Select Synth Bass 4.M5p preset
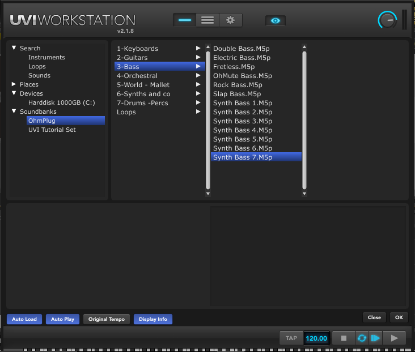This screenshot has width=415, height=352. pyautogui.click(x=256, y=130)
